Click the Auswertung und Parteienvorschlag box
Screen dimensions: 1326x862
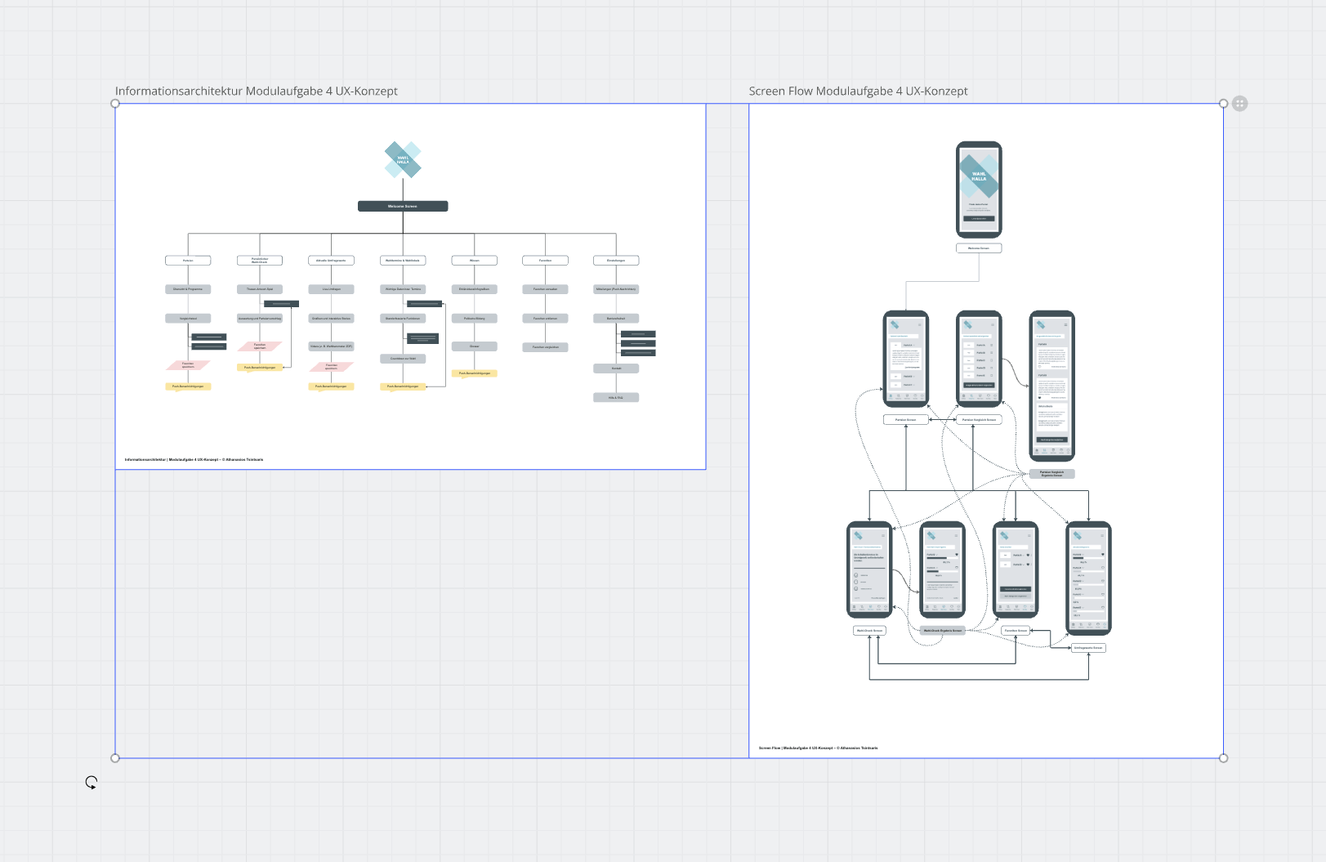coord(260,319)
